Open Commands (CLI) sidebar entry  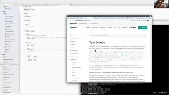click(74, 53)
